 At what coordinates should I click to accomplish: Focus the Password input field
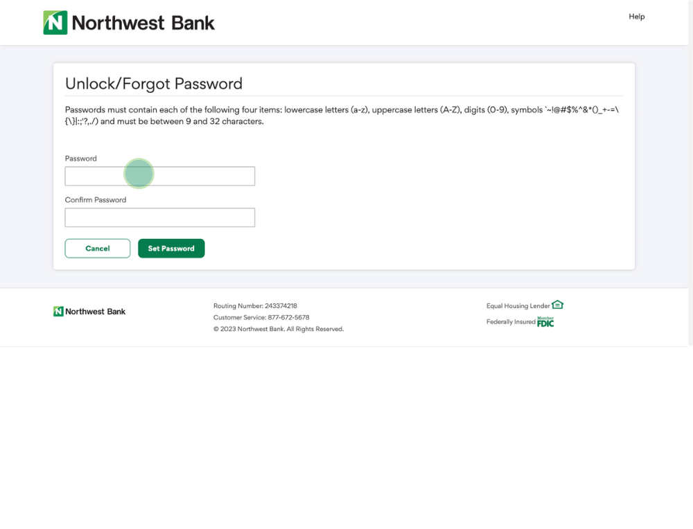tap(160, 176)
